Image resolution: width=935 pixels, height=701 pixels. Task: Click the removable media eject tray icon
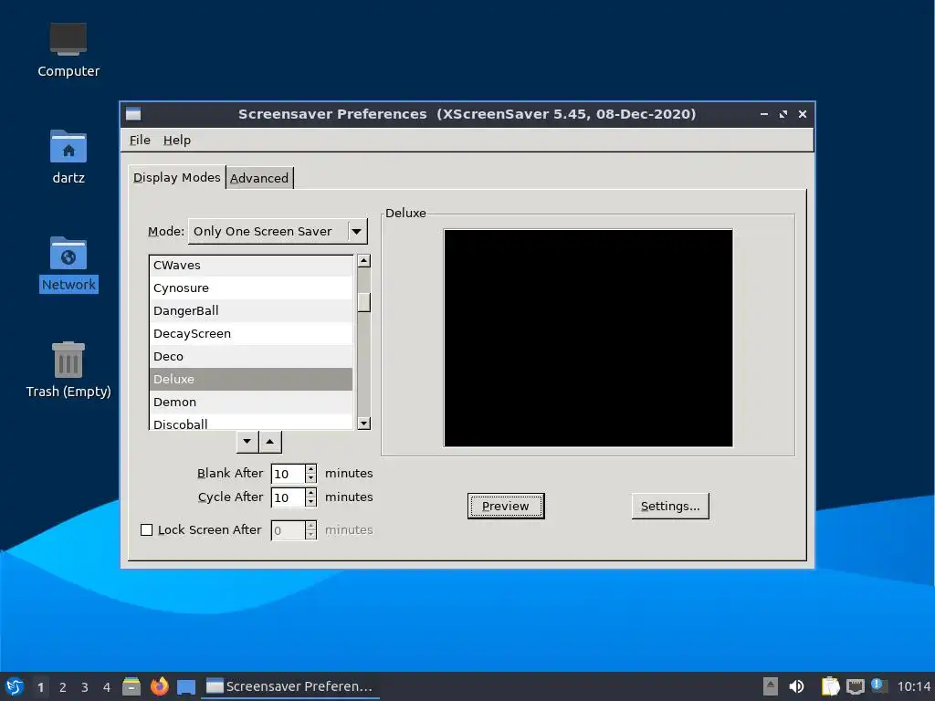pyautogui.click(x=771, y=686)
